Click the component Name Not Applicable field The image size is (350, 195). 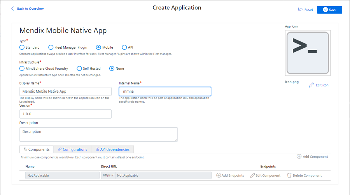[x=62, y=175]
